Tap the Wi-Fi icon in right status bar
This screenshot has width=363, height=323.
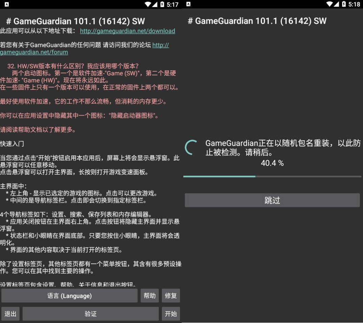[330, 4]
